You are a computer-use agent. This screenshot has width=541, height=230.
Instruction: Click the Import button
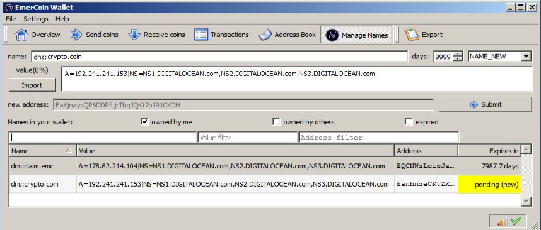click(32, 85)
